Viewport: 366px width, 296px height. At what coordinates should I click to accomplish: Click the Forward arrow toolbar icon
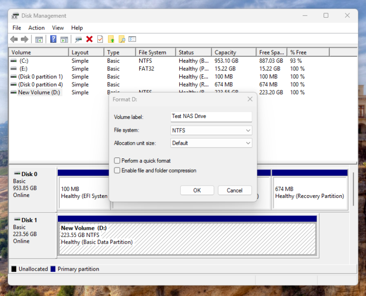[24, 39]
